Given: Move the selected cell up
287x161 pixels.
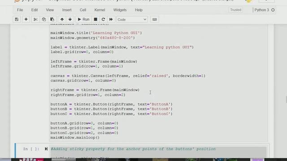Looking at the screenshot, I should coord(62,19).
